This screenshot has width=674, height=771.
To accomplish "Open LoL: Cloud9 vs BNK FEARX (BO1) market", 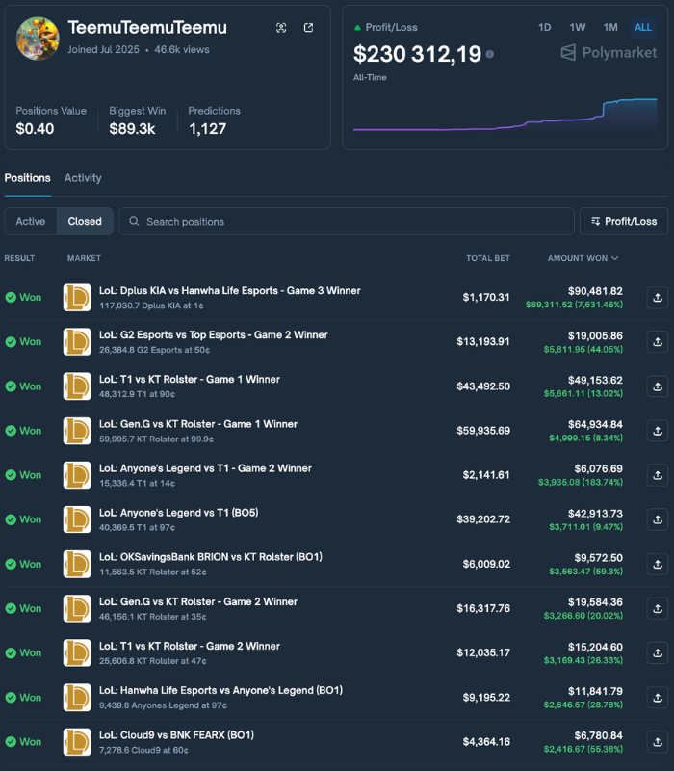I will [176, 734].
